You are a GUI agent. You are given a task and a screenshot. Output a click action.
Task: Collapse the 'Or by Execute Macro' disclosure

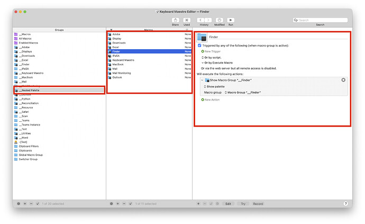203,62
